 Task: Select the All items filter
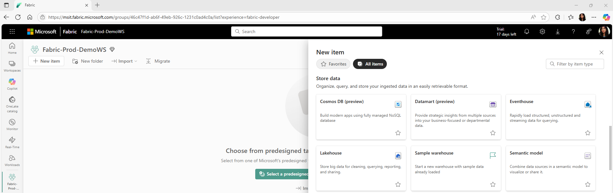click(x=370, y=64)
